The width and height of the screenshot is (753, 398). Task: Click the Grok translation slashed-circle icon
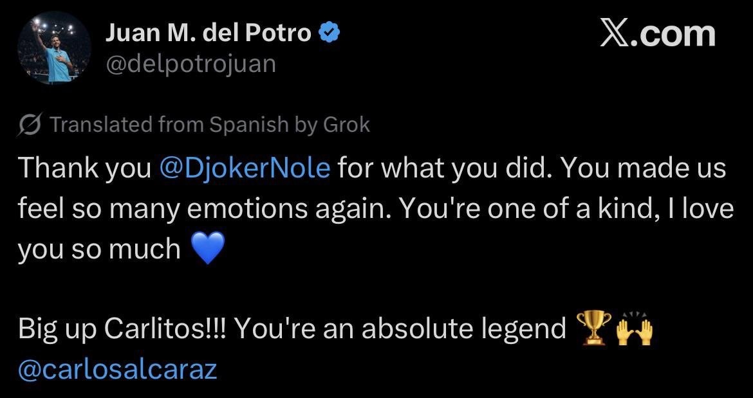(x=31, y=124)
